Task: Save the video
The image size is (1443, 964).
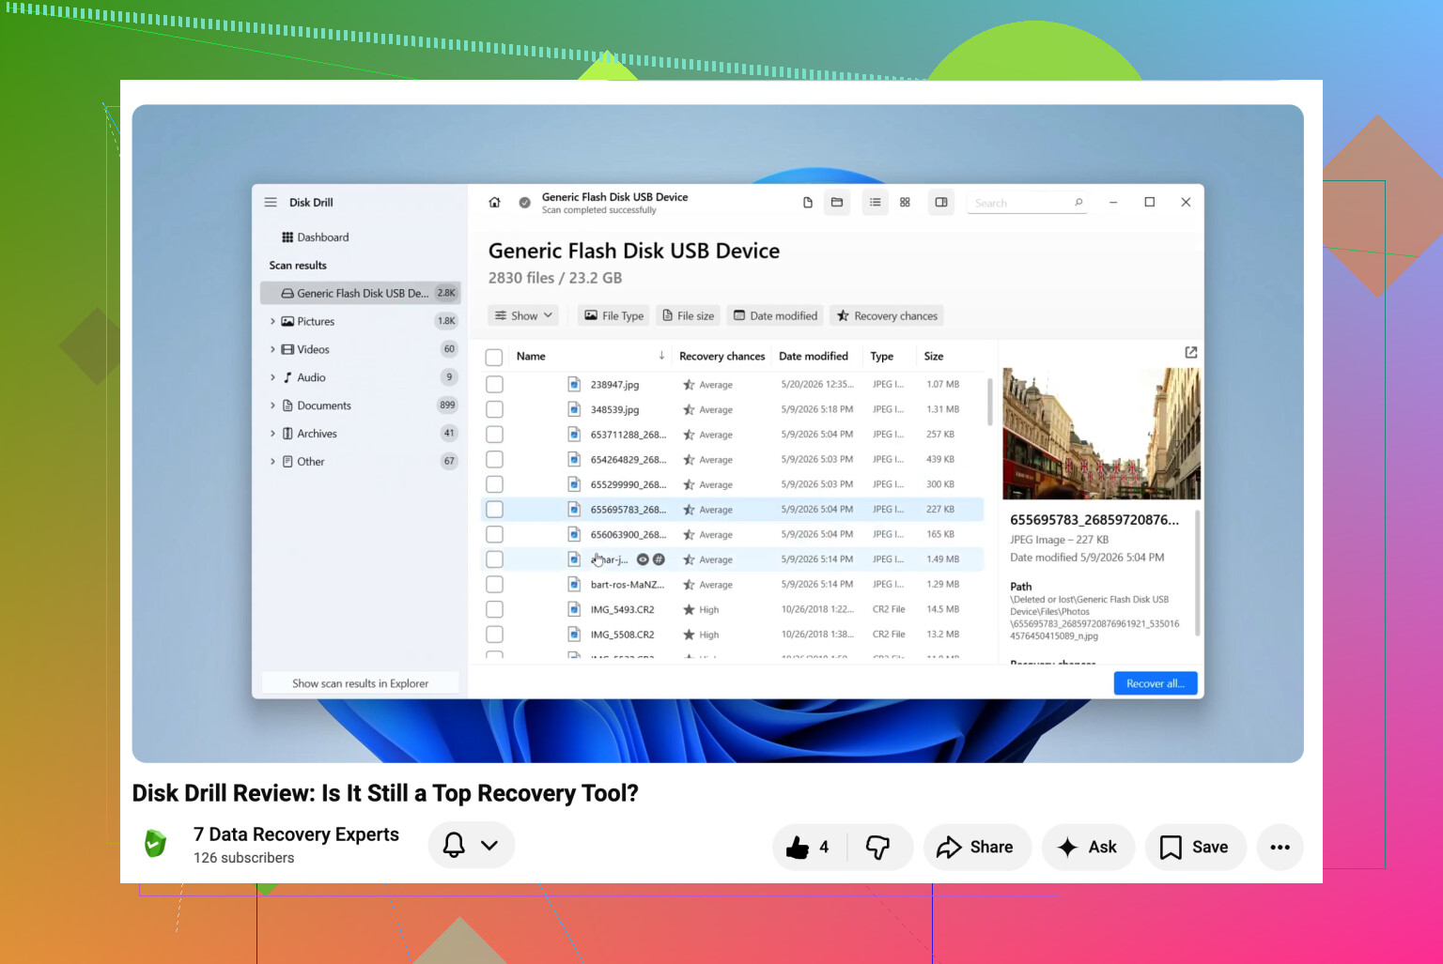Action: tap(1195, 847)
